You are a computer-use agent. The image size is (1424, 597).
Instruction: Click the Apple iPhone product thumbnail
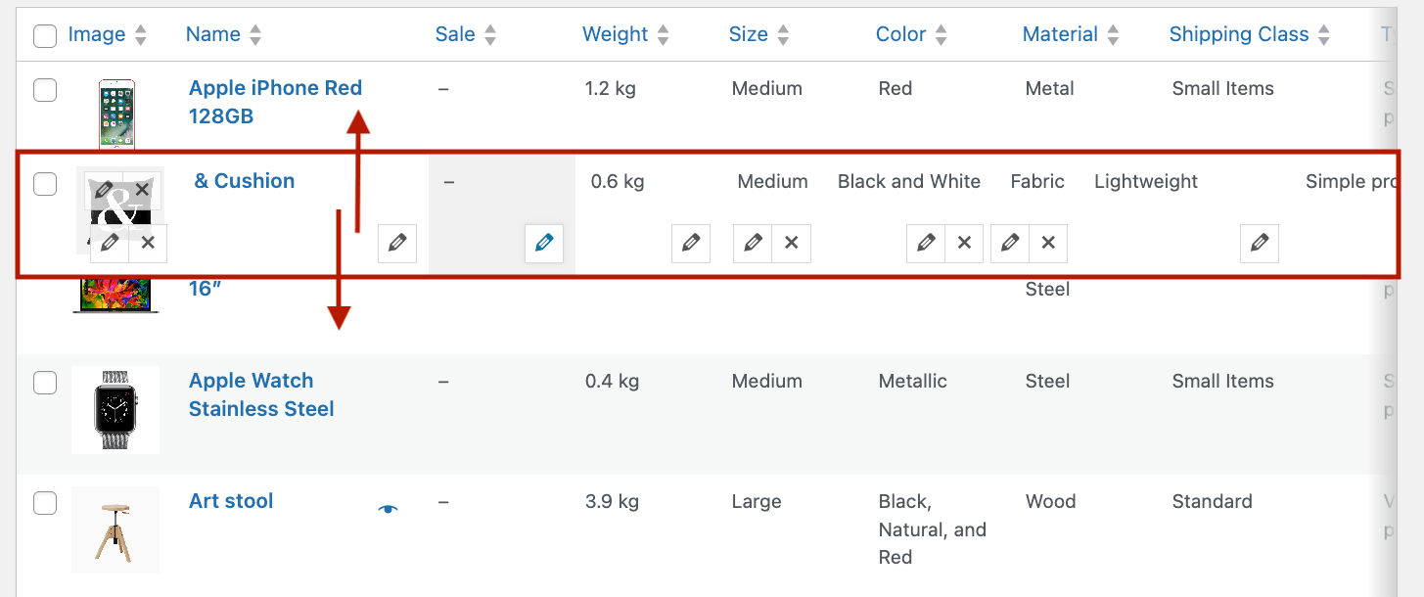click(116, 114)
